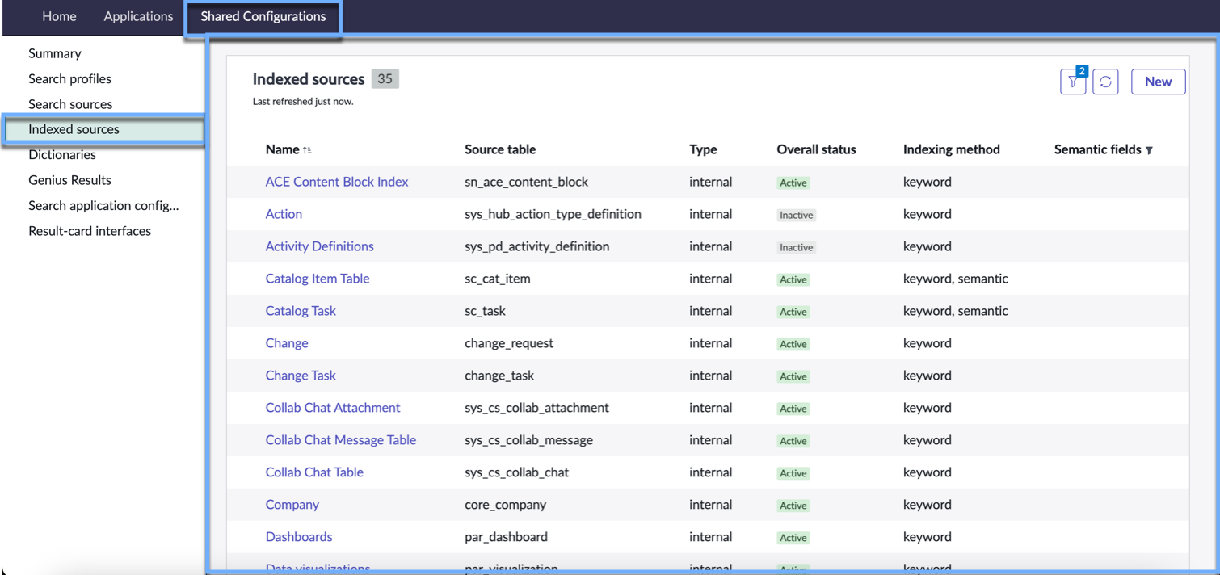This screenshot has height=575, width=1220.
Task: Click the sys_cs_collab_attachment cell
Action: click(x=537, y=408)
